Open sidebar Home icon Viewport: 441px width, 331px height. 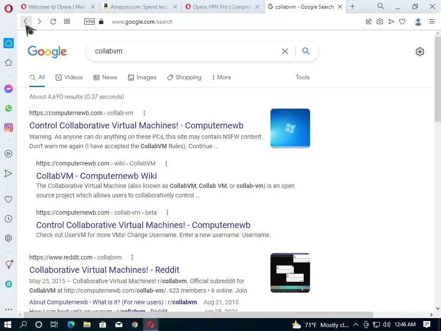(9, 43)
